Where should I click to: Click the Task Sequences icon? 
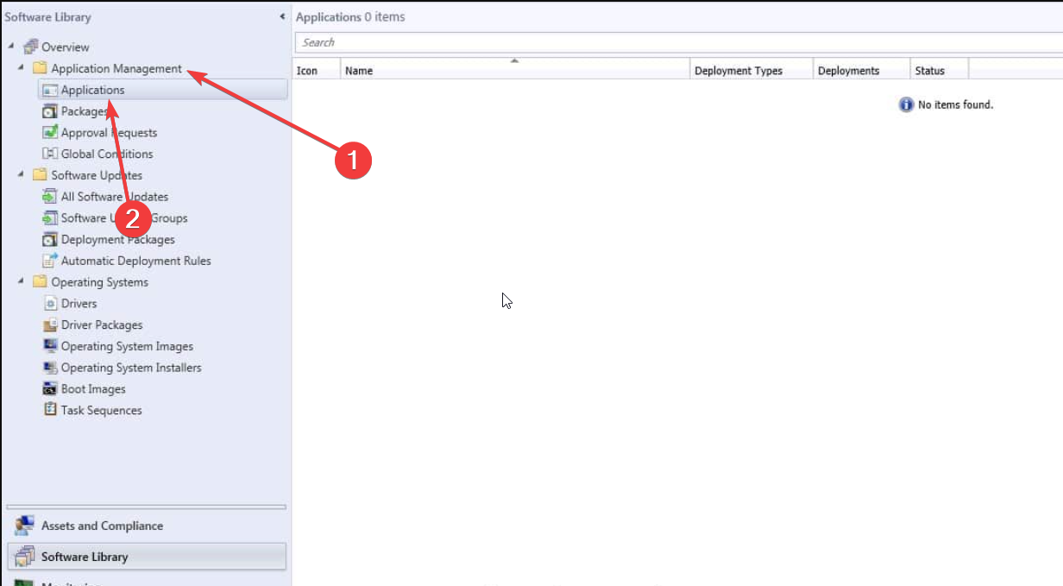50,410
